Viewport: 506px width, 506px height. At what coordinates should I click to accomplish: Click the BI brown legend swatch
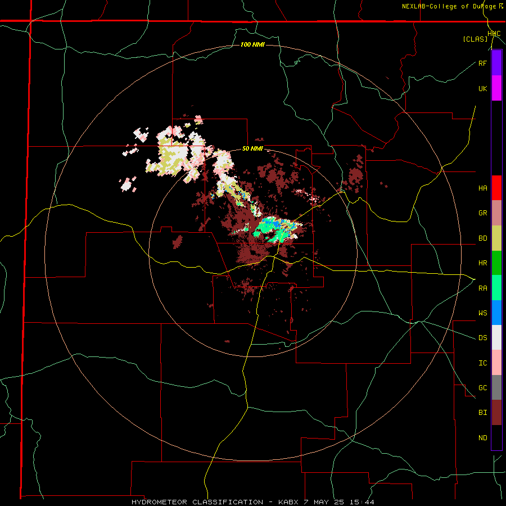(x=496, y=413)
